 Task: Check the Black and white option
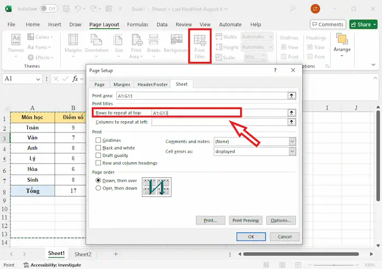click(x=98, y=148)
